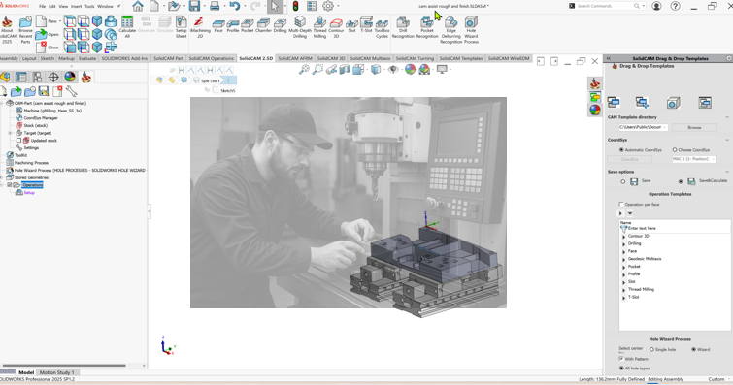Open the Insert menu
The height and width of the screenshot is (385, 733).
pos(76,6)
